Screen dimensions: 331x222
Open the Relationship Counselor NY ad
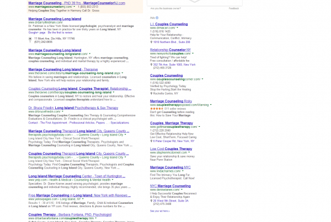pos(170,50)
